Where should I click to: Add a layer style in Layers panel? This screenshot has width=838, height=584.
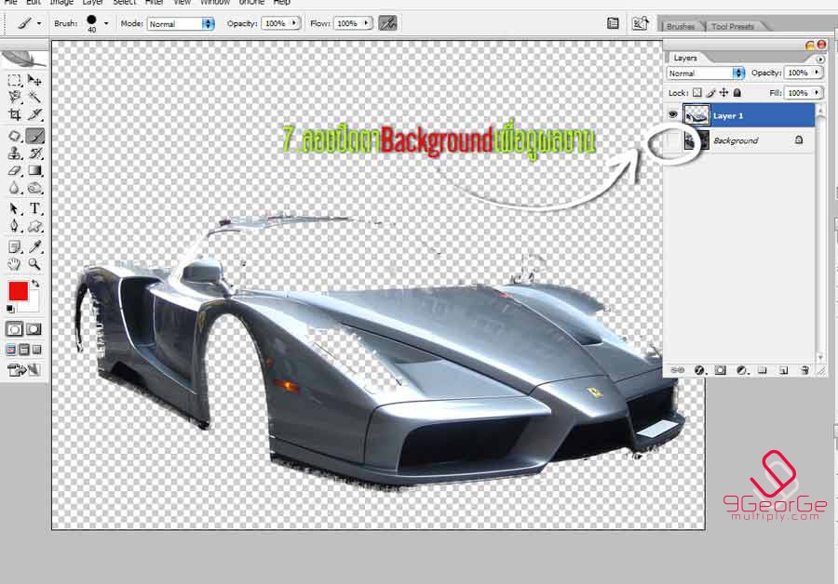(699, 370)
